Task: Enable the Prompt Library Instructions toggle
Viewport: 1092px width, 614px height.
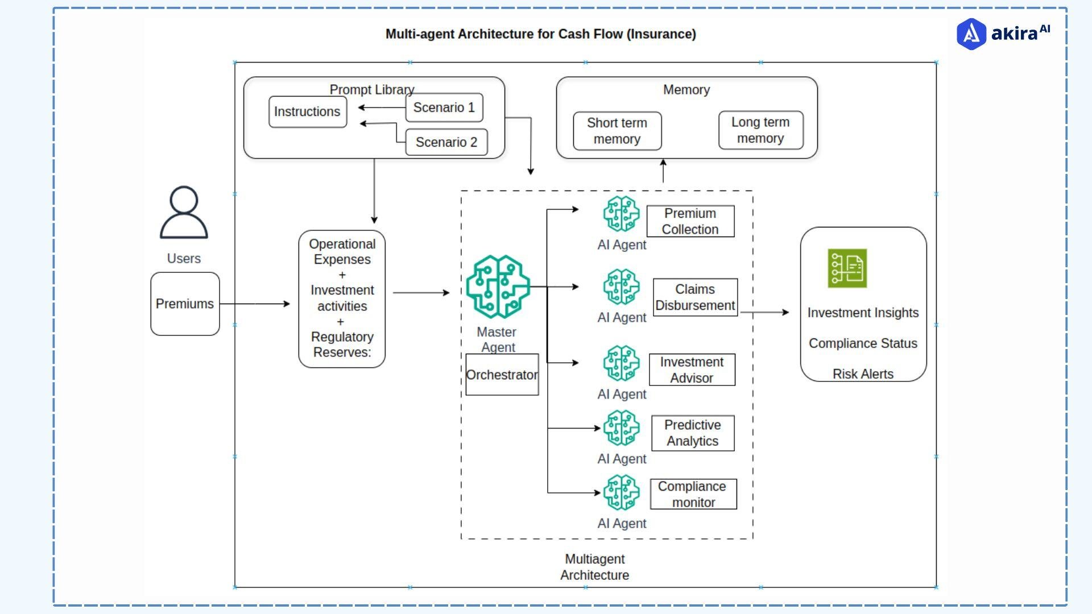Action: (x=305, y=111)
